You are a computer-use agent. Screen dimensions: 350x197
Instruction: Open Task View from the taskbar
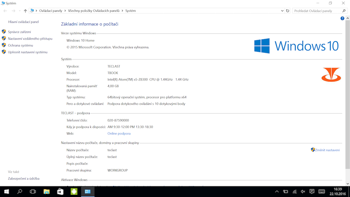click(33, 191)
